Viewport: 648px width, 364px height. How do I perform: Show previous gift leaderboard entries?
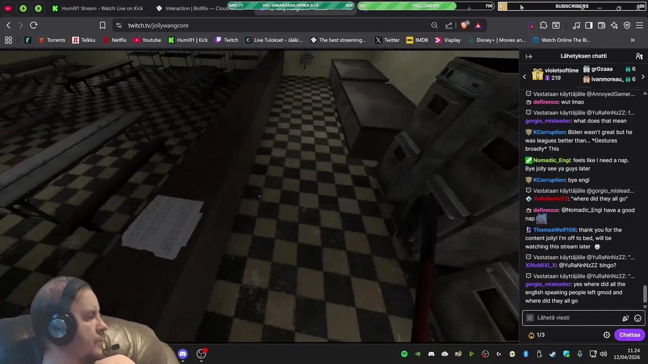pyautogui.click(x=524, y=77)
